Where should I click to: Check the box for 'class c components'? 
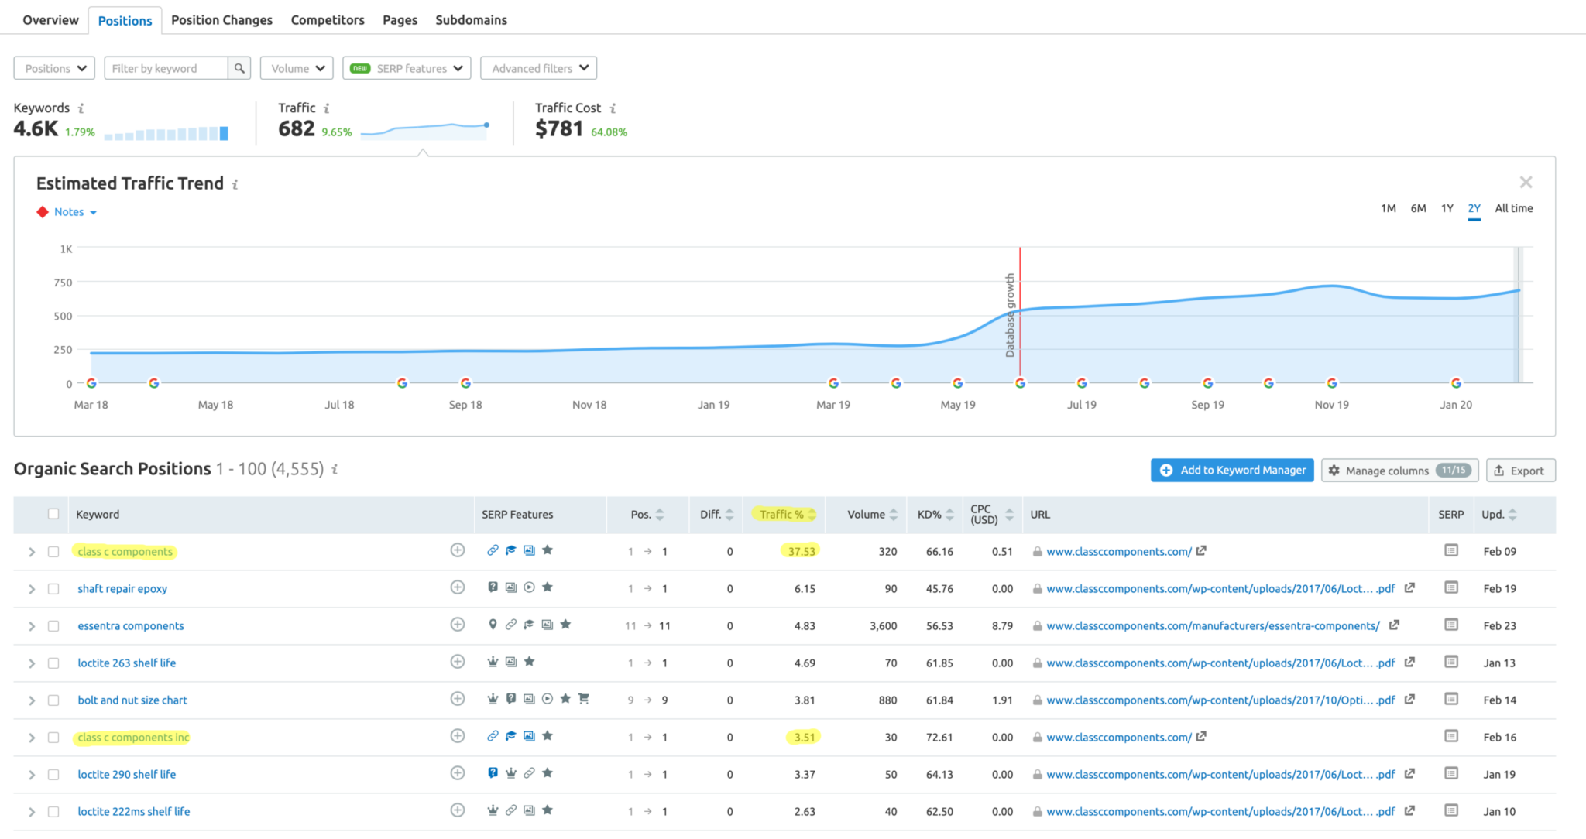pyautogui.click(x=53, y=552)
